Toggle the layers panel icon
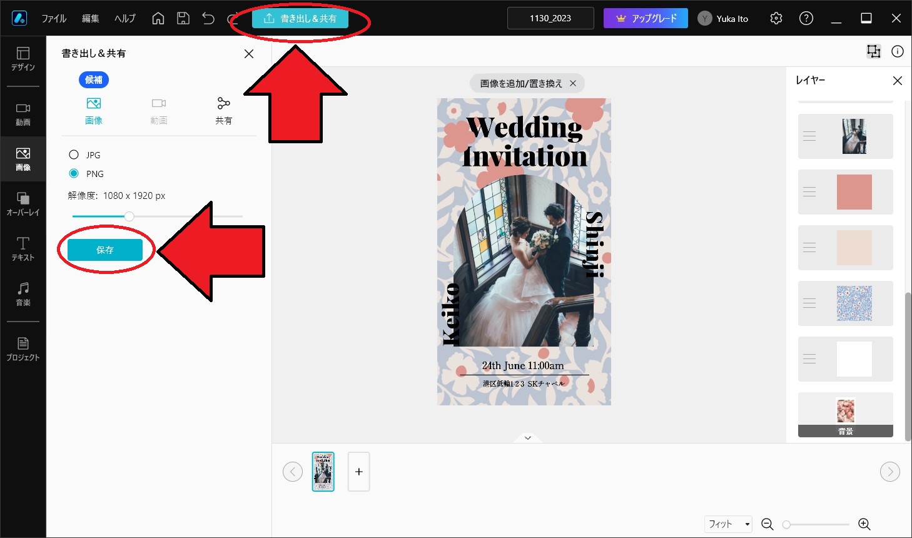Viewport: 912px width, 538px height. tap(873, 51)
